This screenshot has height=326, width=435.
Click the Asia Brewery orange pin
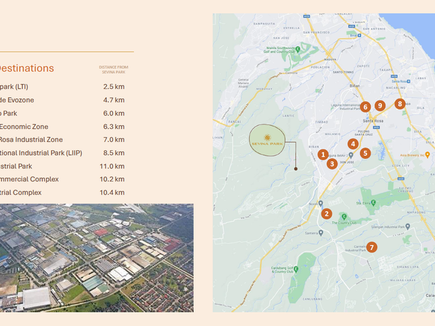click(428, 155)
